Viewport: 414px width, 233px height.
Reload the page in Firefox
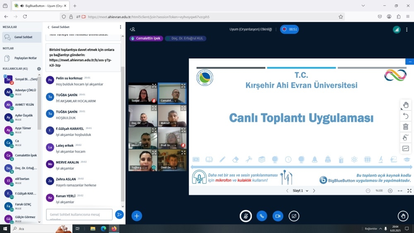(25, 17)
